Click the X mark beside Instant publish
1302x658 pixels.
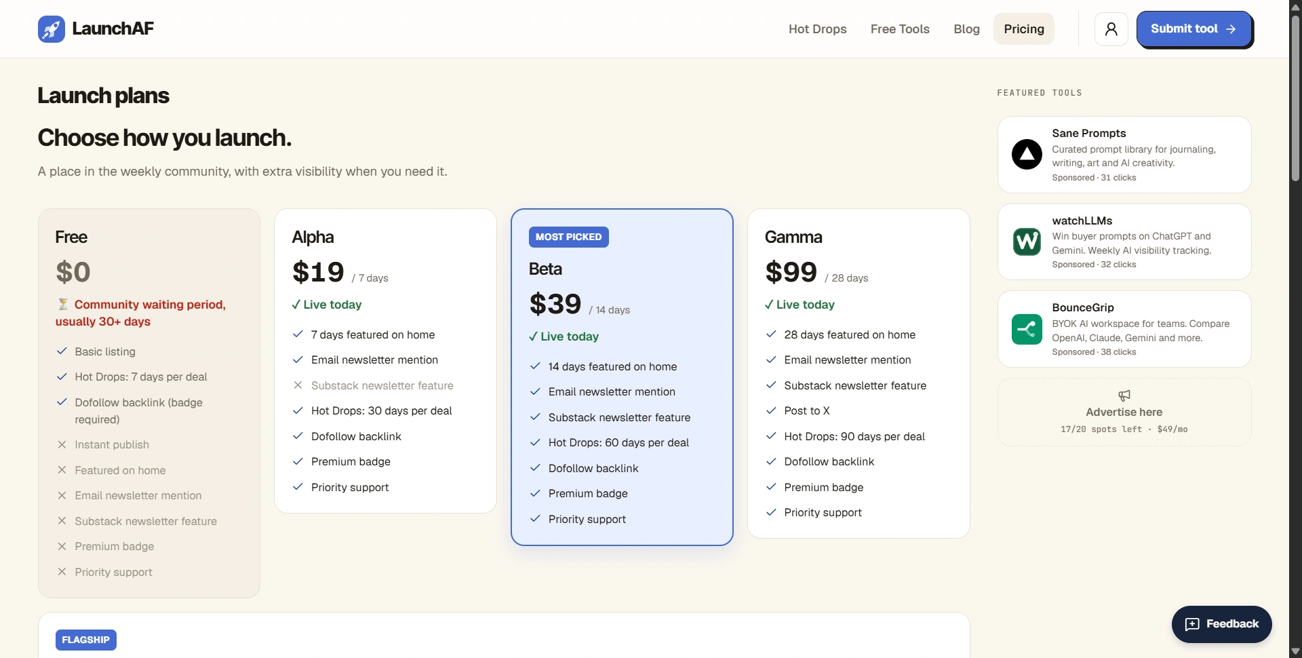62,445
